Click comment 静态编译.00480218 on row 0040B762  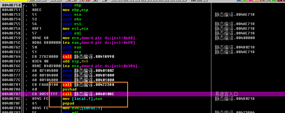(234, 47)
